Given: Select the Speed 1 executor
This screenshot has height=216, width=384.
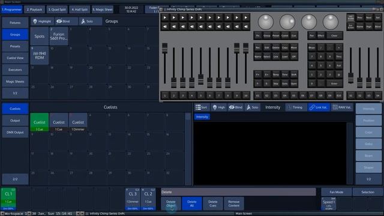Looking at the screenshot, I should 328,204.
